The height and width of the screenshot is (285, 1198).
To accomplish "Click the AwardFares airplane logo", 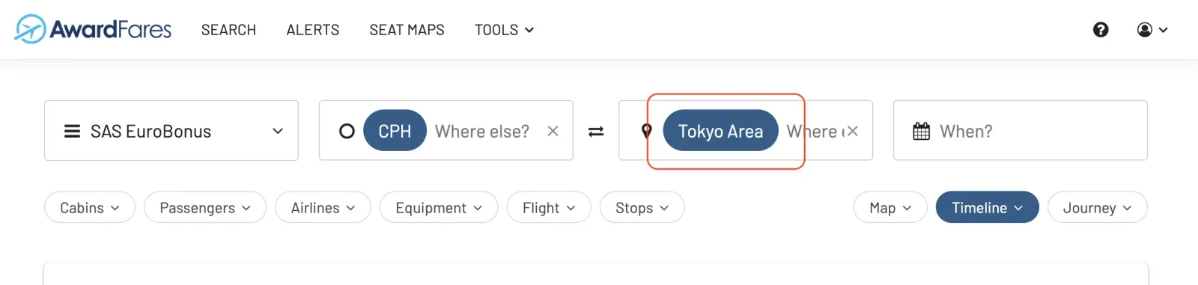I will tap(30, 29).
